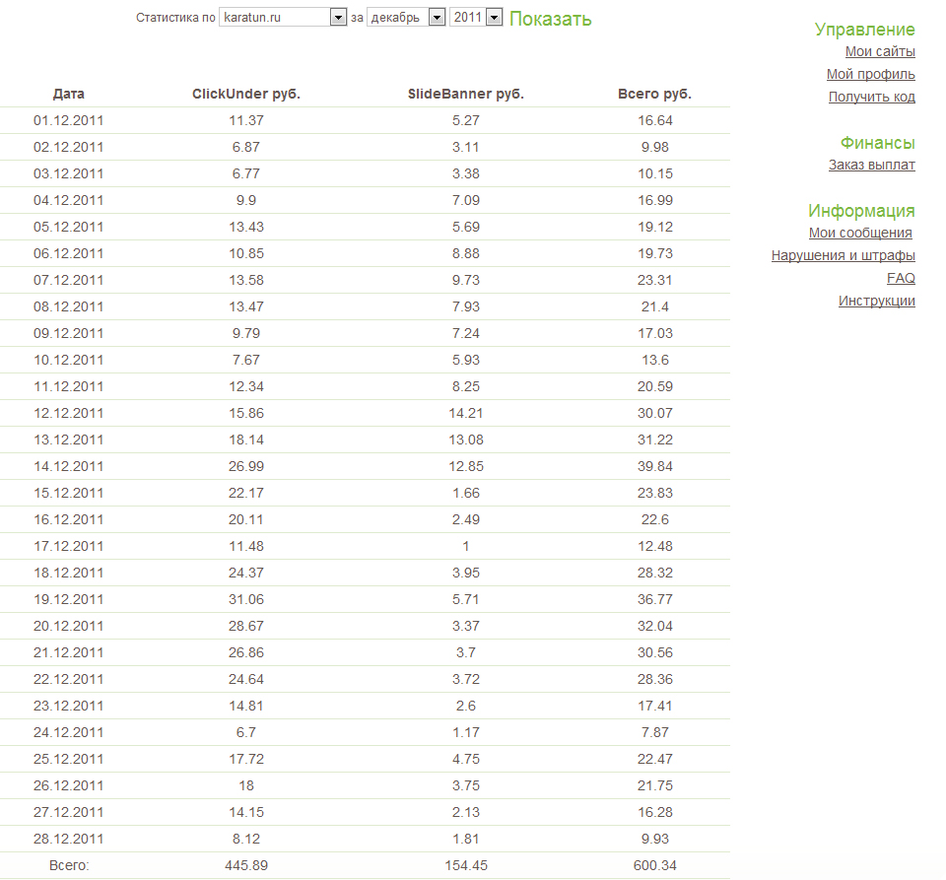Select date cell 02.12.2011
Viewport: 946px width, 880px height.
(x=69, y=147)
